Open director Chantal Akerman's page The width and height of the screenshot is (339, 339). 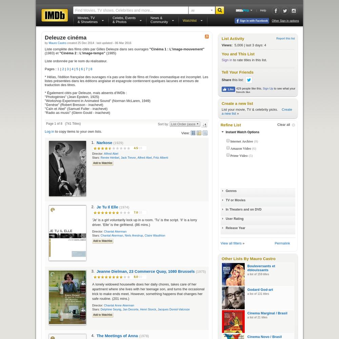[115, 232]
